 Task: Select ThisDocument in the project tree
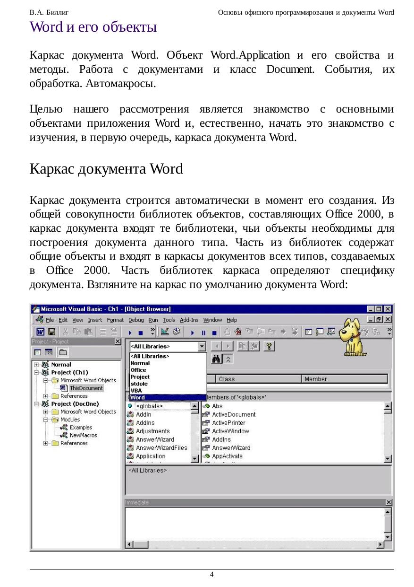[85, 388]
